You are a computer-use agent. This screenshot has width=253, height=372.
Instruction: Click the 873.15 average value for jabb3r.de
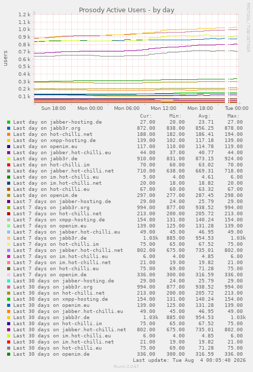[205, 159]
